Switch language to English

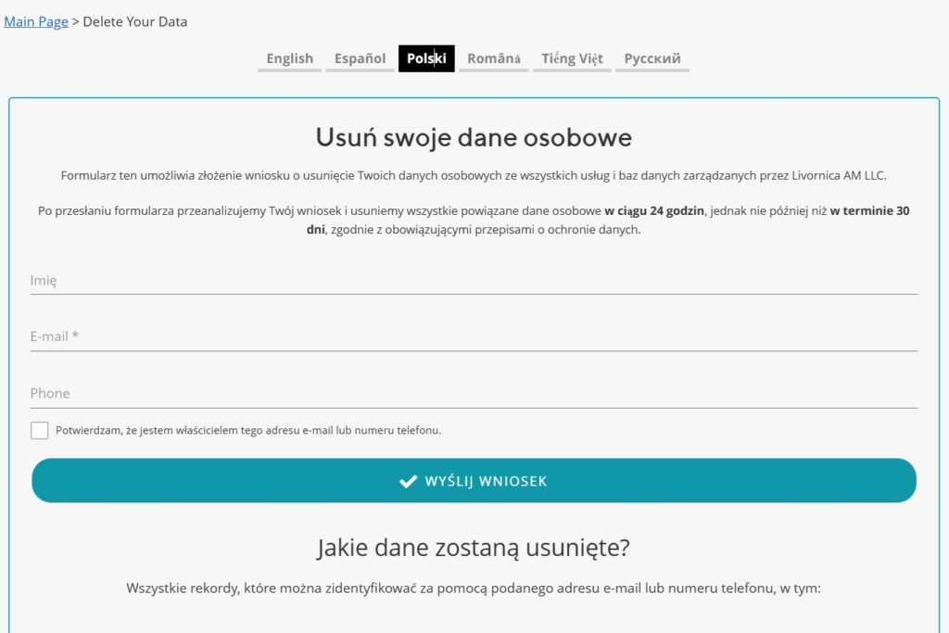pyautogui.click(x=289, y=58)
